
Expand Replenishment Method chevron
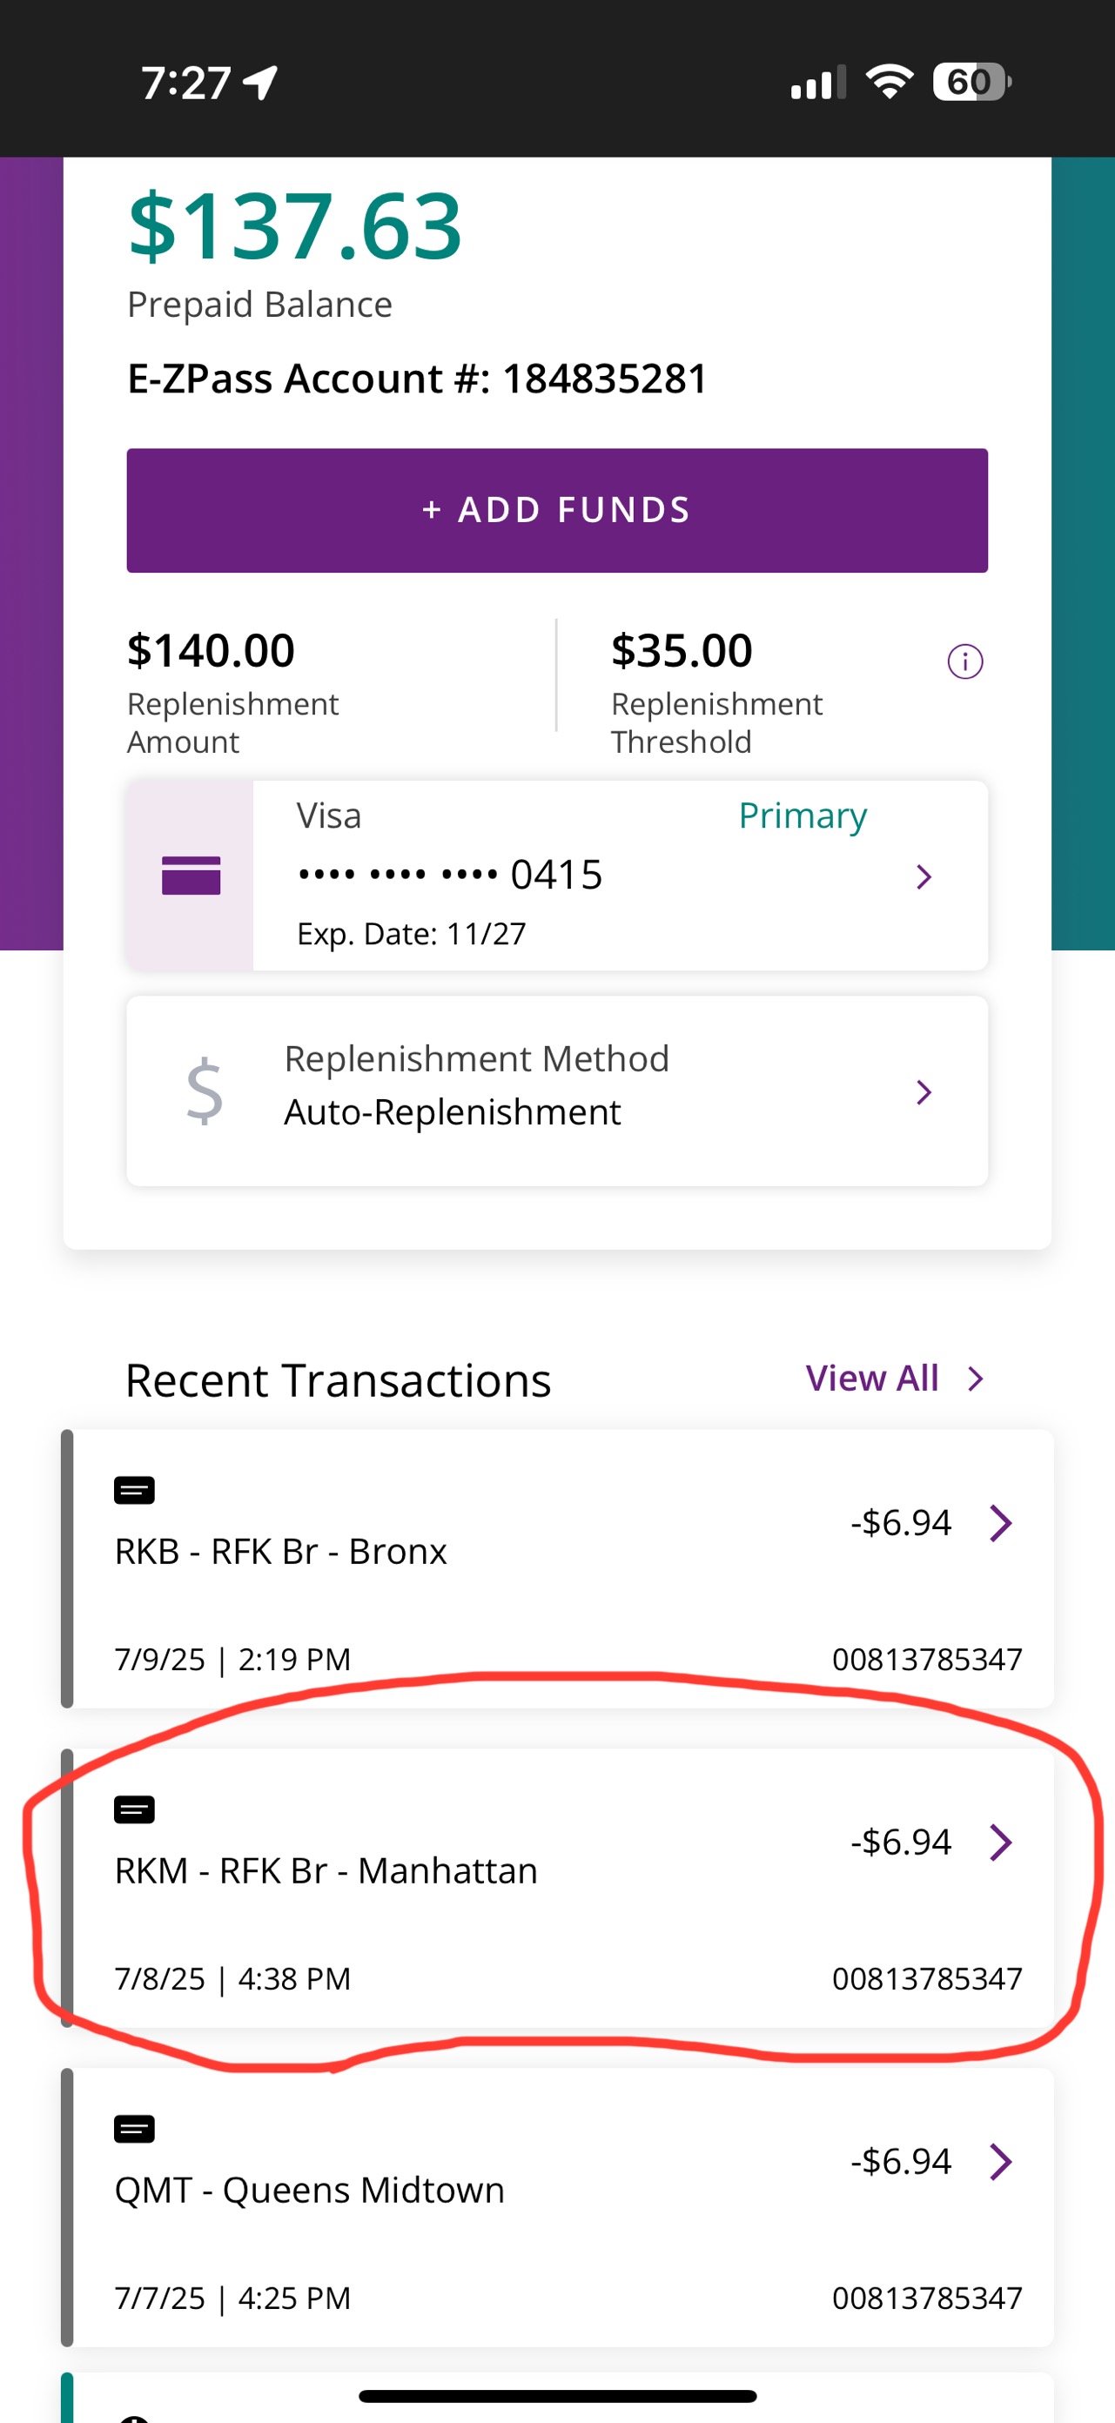pos(924,1092)
